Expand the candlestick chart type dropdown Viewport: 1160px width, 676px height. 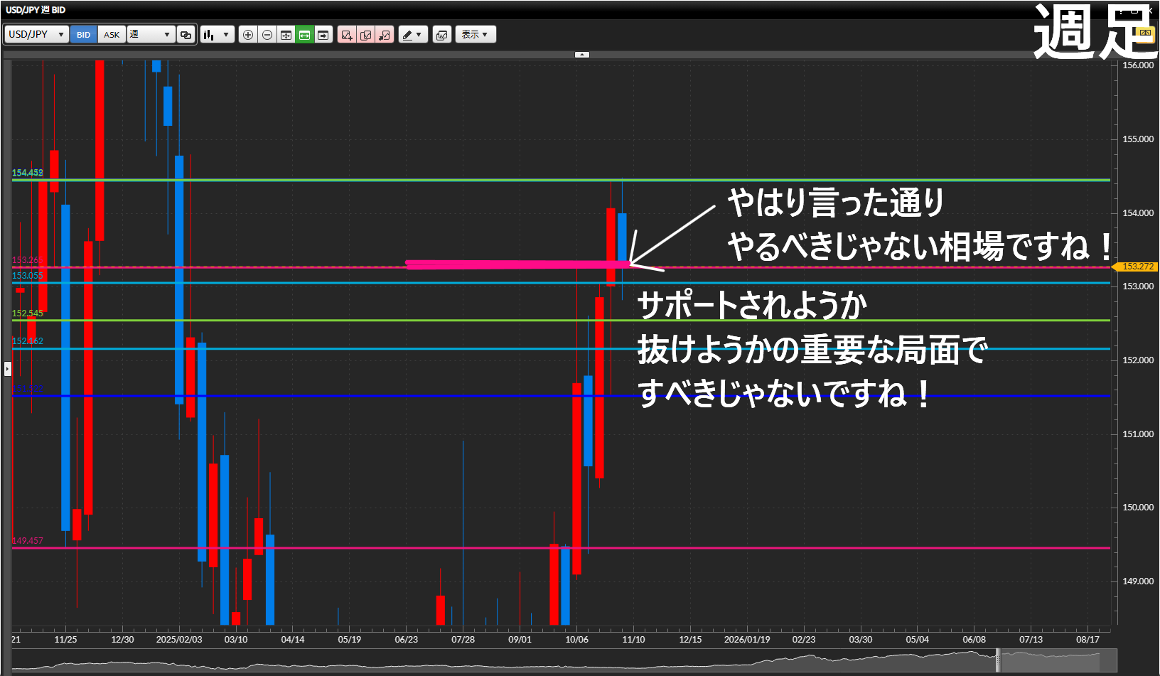tap(217, 35)
